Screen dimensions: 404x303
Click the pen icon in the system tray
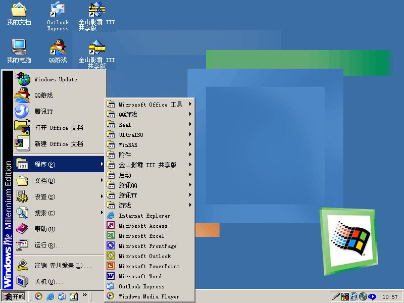(336, 296)
